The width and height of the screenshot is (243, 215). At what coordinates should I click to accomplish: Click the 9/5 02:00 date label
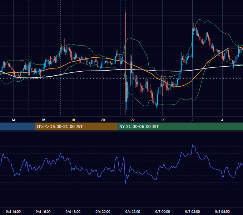tap(193, 211)
